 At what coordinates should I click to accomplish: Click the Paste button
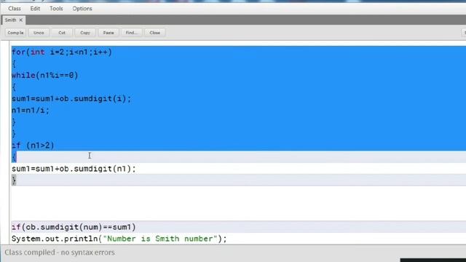(x=108, y=33)
